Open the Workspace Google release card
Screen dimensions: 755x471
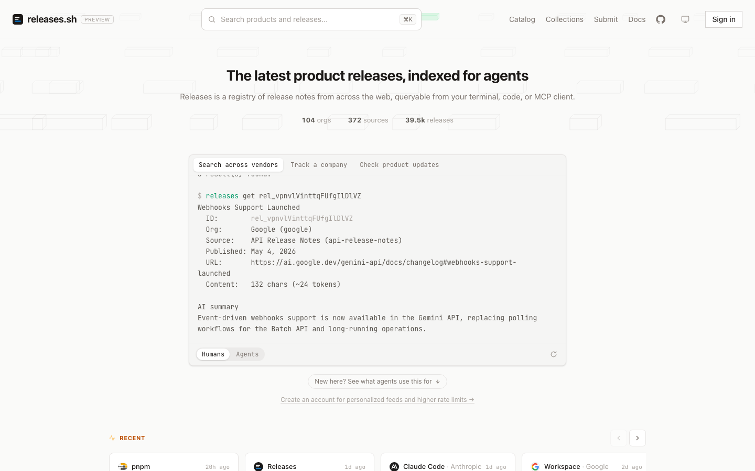click(x=584, y=462)
